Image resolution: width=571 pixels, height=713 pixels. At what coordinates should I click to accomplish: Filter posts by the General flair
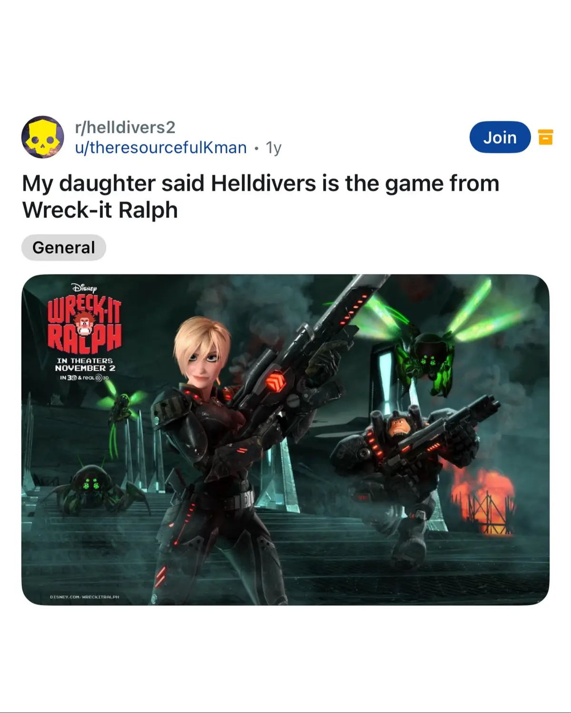64,247
